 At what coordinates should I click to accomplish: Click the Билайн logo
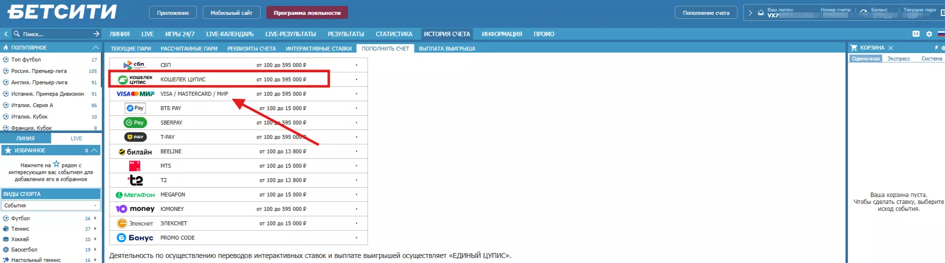point(135,152)
